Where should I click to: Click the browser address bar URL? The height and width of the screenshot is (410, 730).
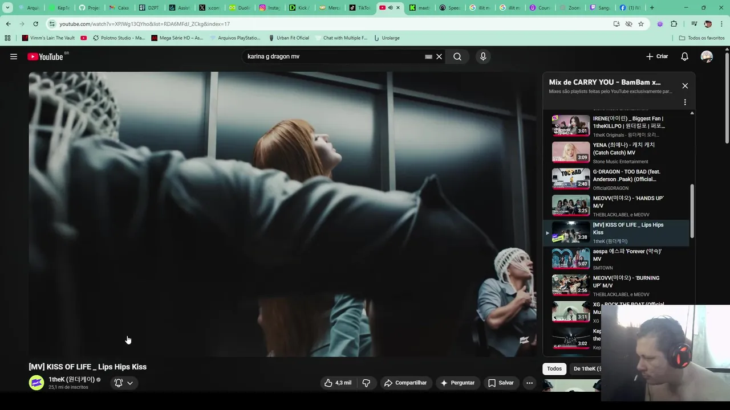[145, 24]
